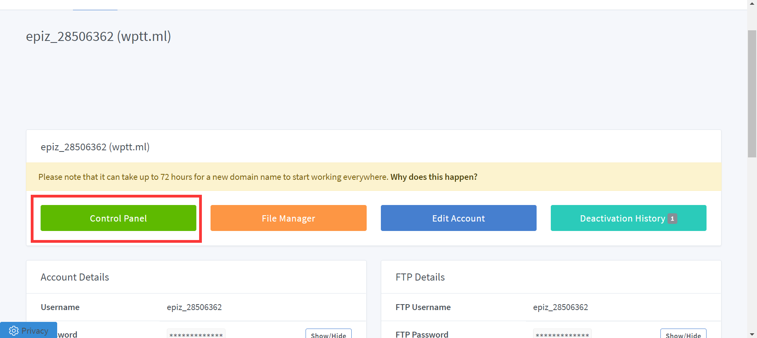This screenshot has width=757, height=338.
Task: Click the 72 hours domain notice text
Action: (x=213, y=177)
